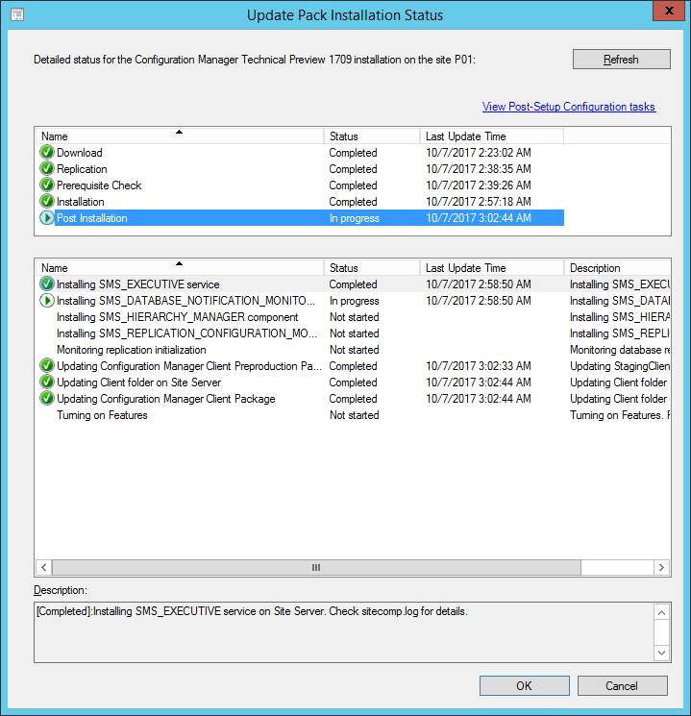691x716 pixels.
Task: Click 10/7/2017 2:23:02 AM time cell
Action: point(479,153)
